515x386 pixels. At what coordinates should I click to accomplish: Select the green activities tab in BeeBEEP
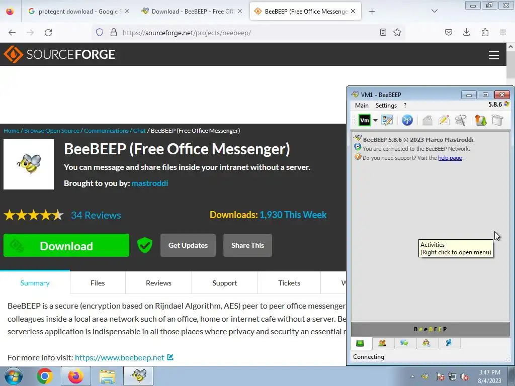(360, 343)
